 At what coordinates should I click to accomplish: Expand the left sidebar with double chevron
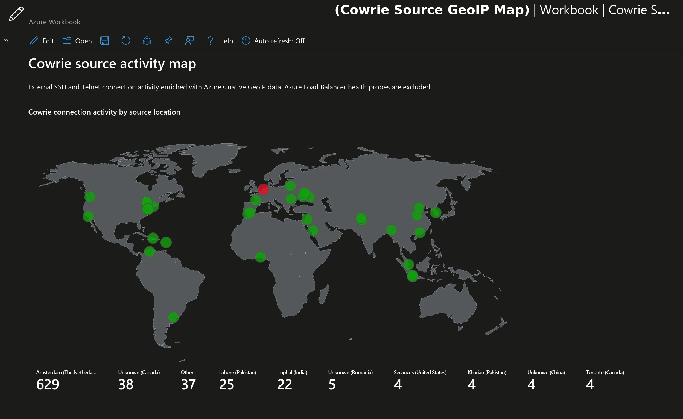pos(6,41)
